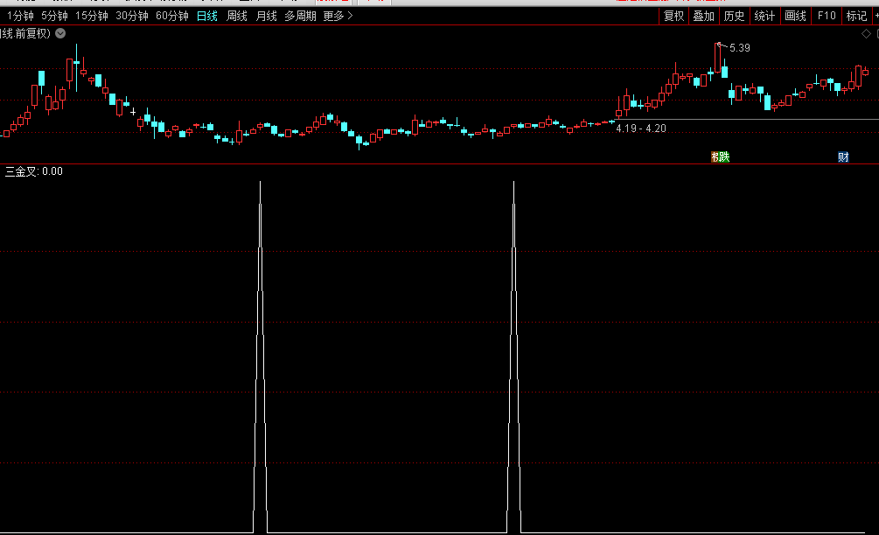Screen dimensions: 879x535
Task: Select the 30分钟 period tab
Action: [x=132, y=16]
